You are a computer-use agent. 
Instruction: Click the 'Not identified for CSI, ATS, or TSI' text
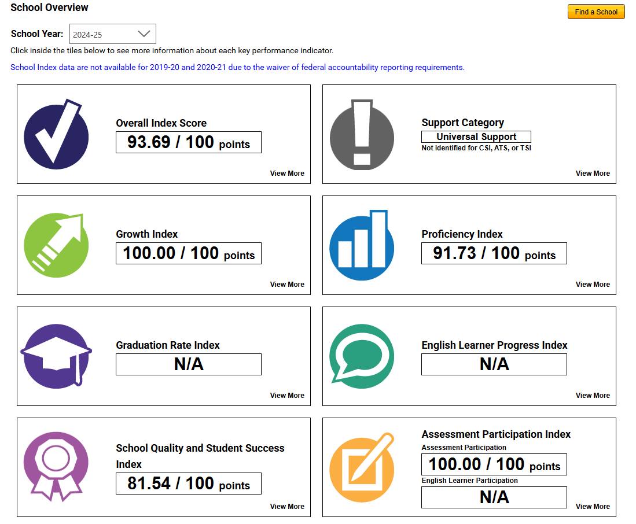click(x=476, y=148)
